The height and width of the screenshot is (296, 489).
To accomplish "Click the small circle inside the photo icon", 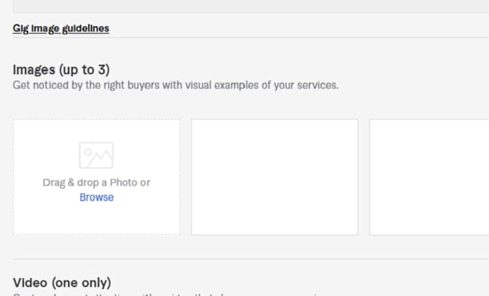I will pyautogui.click(x=88, y=152).
